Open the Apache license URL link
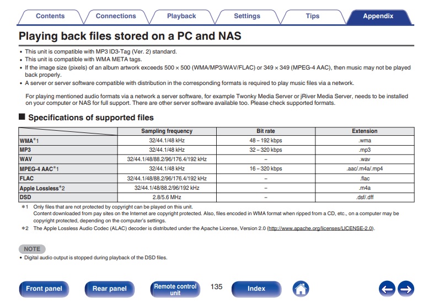434x304 pixels. [x=320, y=229]
